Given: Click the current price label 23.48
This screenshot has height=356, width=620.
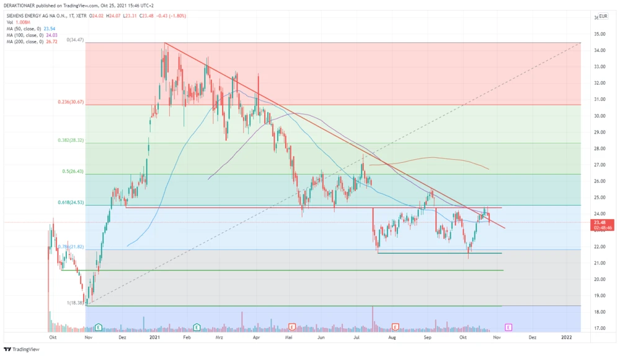Looking at the screenshot, I should (x=599, y=222).
